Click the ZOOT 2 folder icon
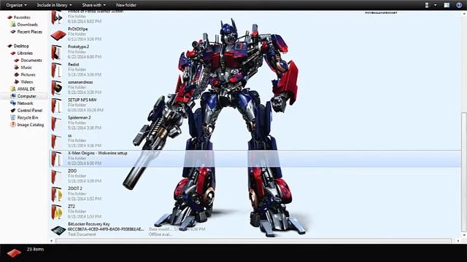The image size is (467, 262). pyautogui.click(x=57, y=194)
